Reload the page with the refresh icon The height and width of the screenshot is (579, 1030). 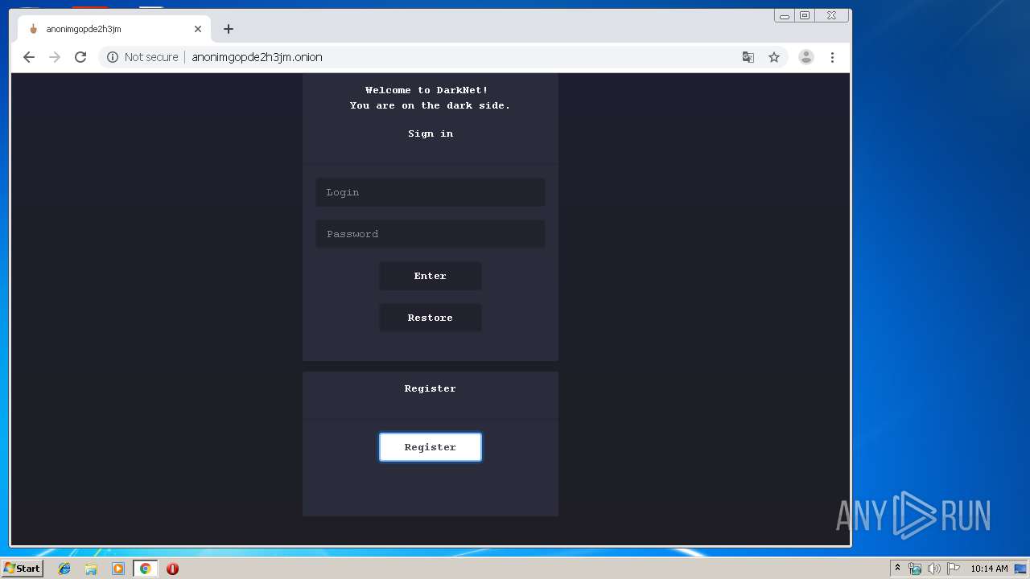coord(80,57)
